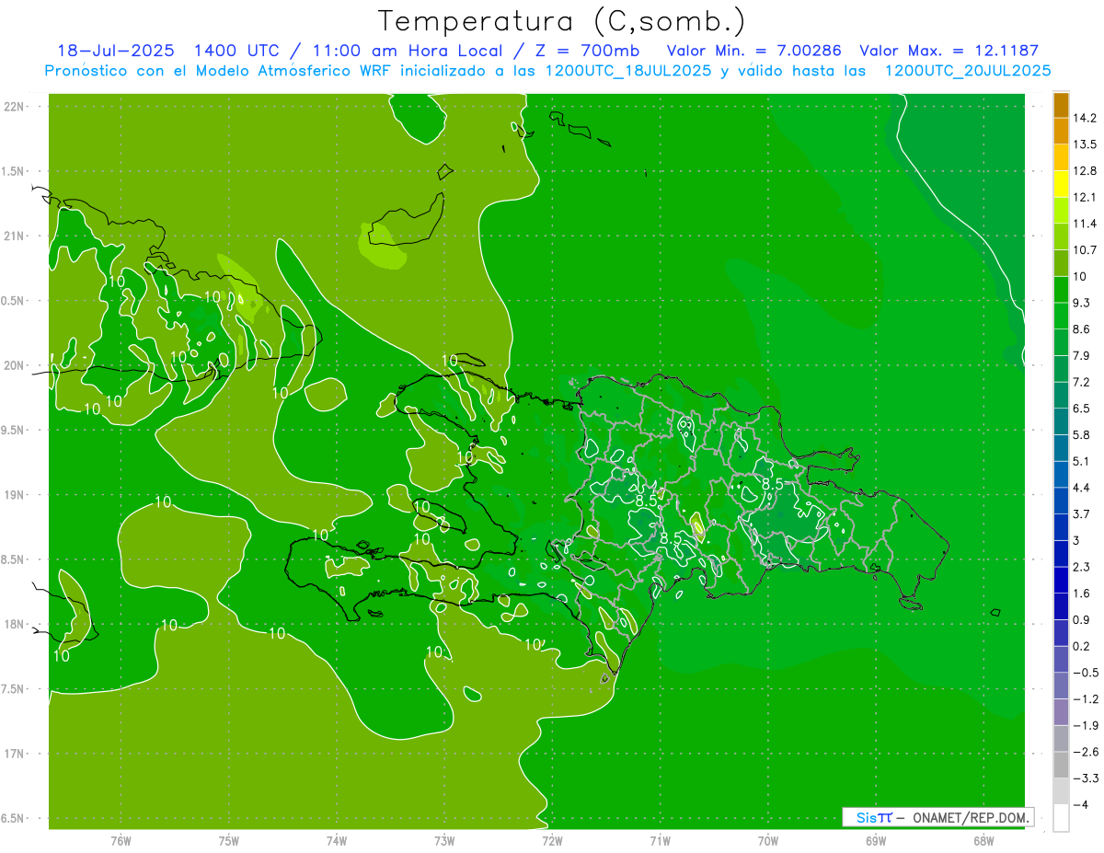The height and width of the screenshot is (853, 1104).
Task: Click the "69W" longitude axis label
Action: tap(876, 840)
